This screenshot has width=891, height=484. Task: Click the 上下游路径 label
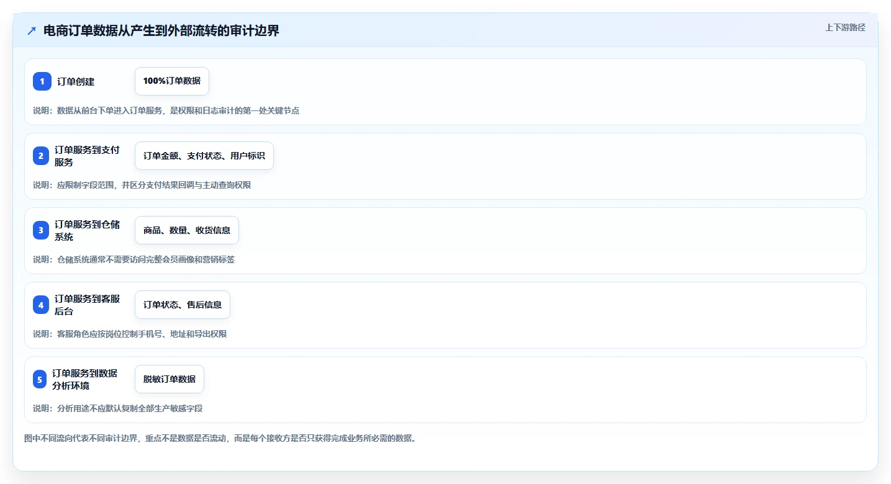[845, 27]
